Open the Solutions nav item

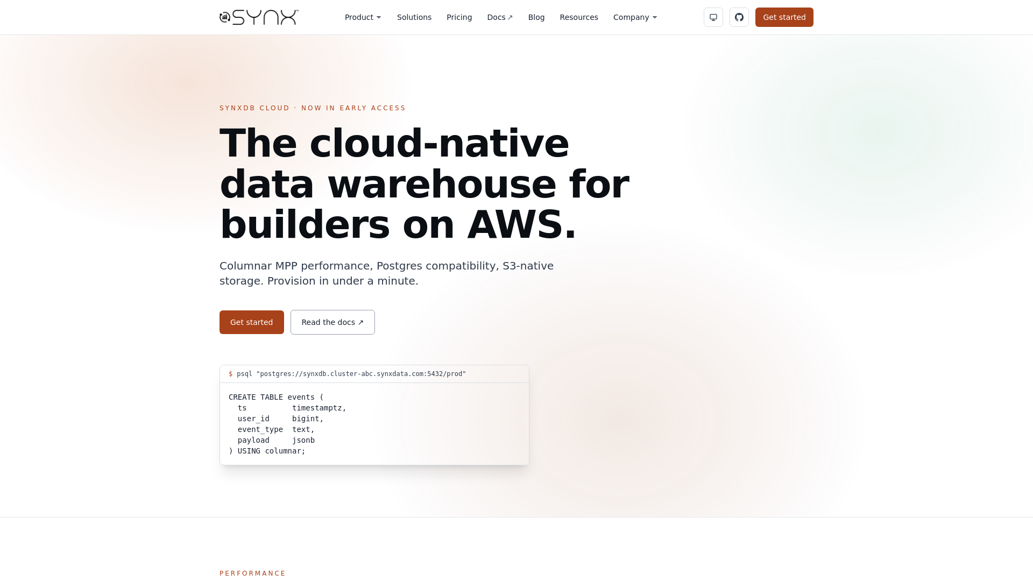[x=414, y=17]
